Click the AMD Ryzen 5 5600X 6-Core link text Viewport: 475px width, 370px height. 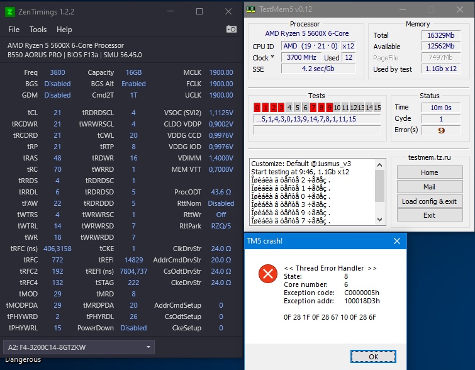coord(307,33)
